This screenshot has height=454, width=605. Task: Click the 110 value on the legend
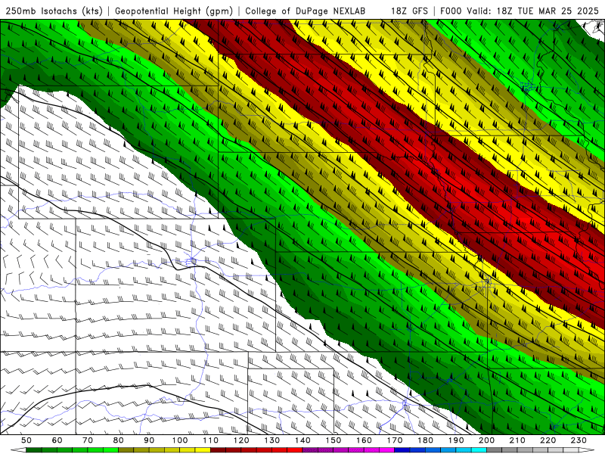(x=211, y=440)
